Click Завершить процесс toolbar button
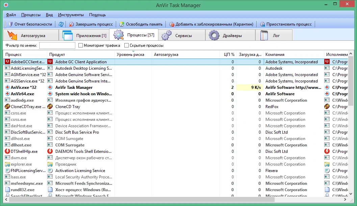The image size is (357, 206). coord(91,24)
